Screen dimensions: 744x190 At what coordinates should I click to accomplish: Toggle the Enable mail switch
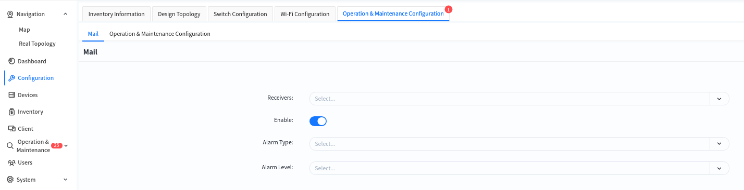click(x=318, y=121)
